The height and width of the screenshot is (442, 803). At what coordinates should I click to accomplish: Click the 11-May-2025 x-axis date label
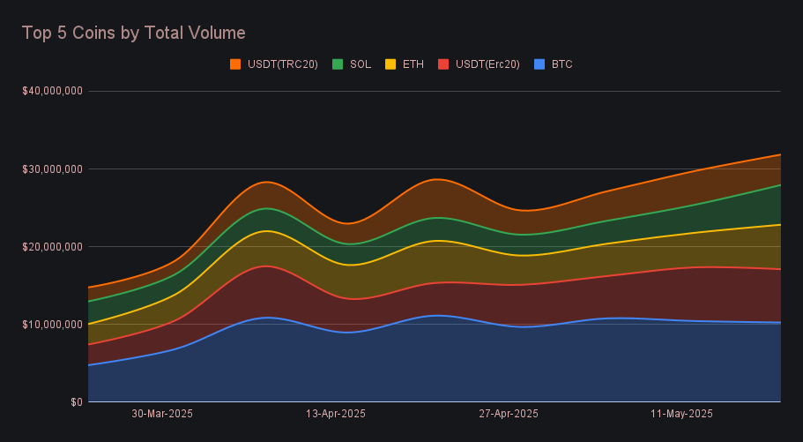(x=681, y=413)
